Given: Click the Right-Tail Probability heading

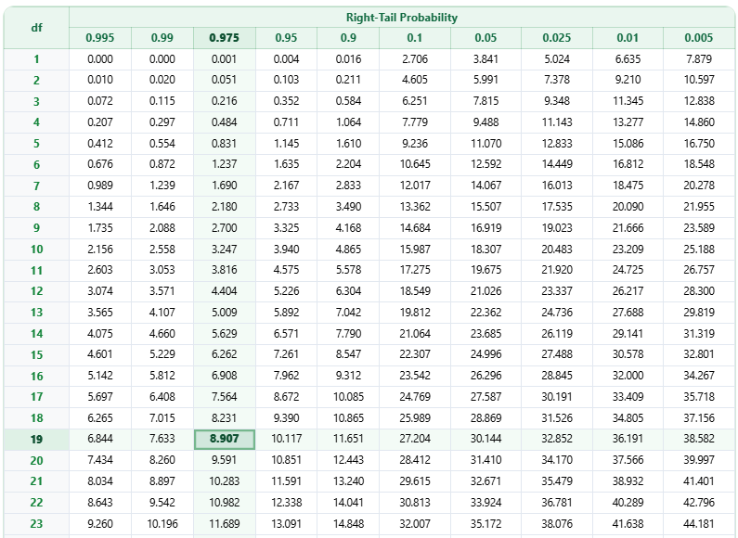Looking at the screenshot, I should [402, 18].
